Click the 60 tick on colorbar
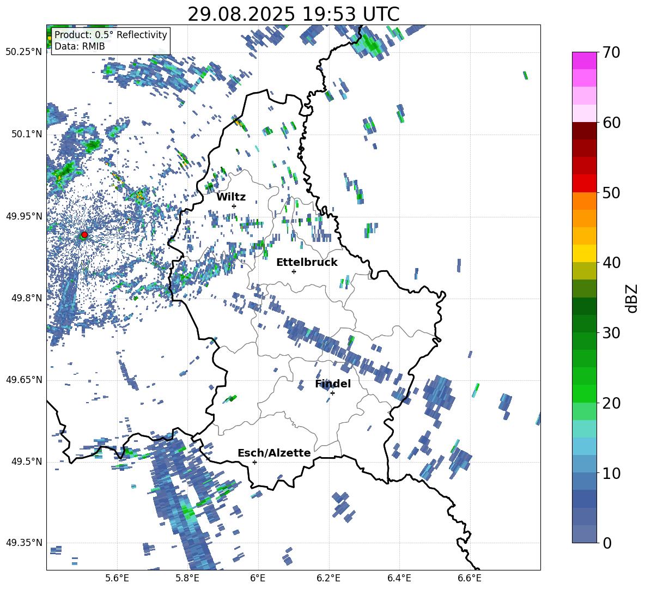 (611, 123)
